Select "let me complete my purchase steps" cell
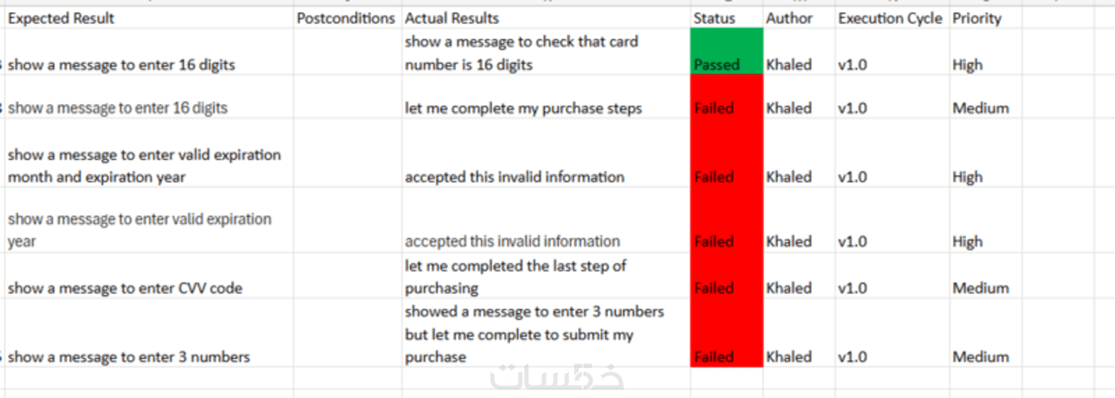Viewport: 1115px width, 398px height. [524, 109]
